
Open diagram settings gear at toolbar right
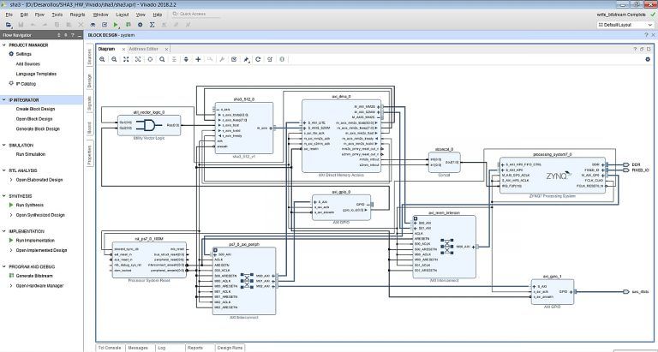click(648, 60)
